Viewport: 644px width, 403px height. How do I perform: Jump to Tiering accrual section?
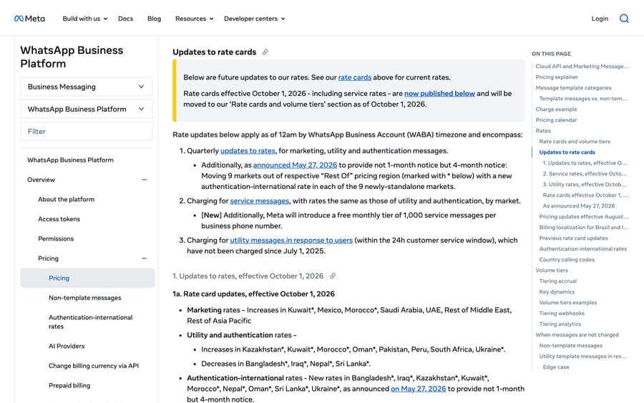coord(557,281)
